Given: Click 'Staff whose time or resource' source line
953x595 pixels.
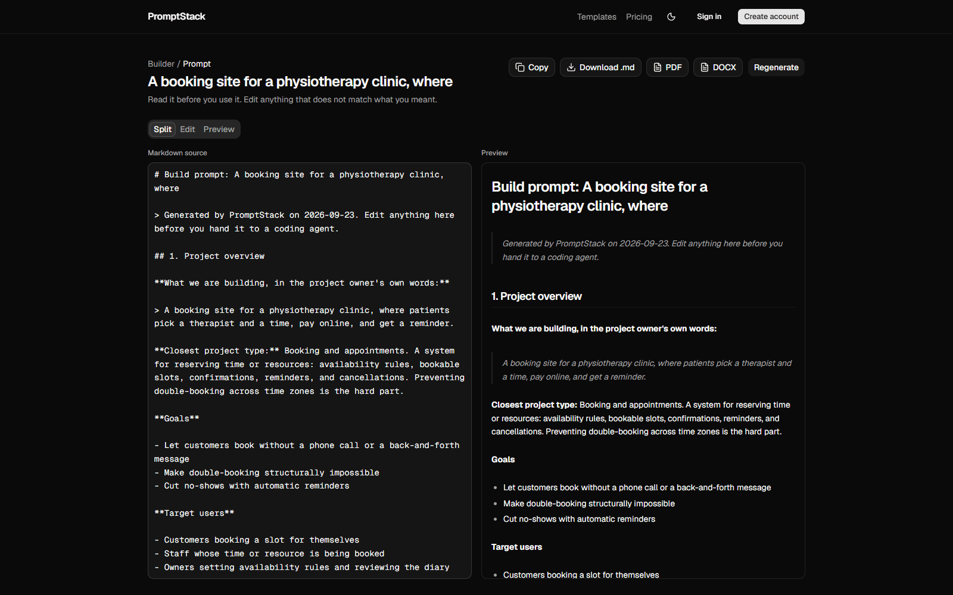Looking at the screenshot, I should point(269,553).
